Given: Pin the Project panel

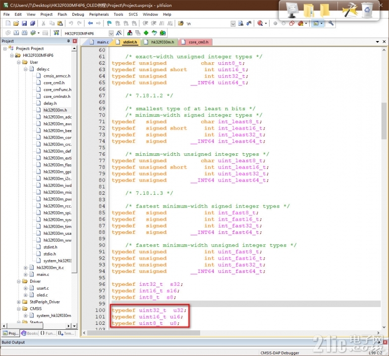Looking at the screenshot, I should 68,41.
